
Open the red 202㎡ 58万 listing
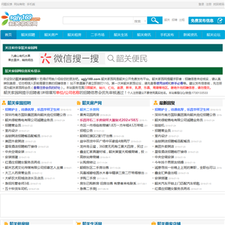(x=109, y=120)
